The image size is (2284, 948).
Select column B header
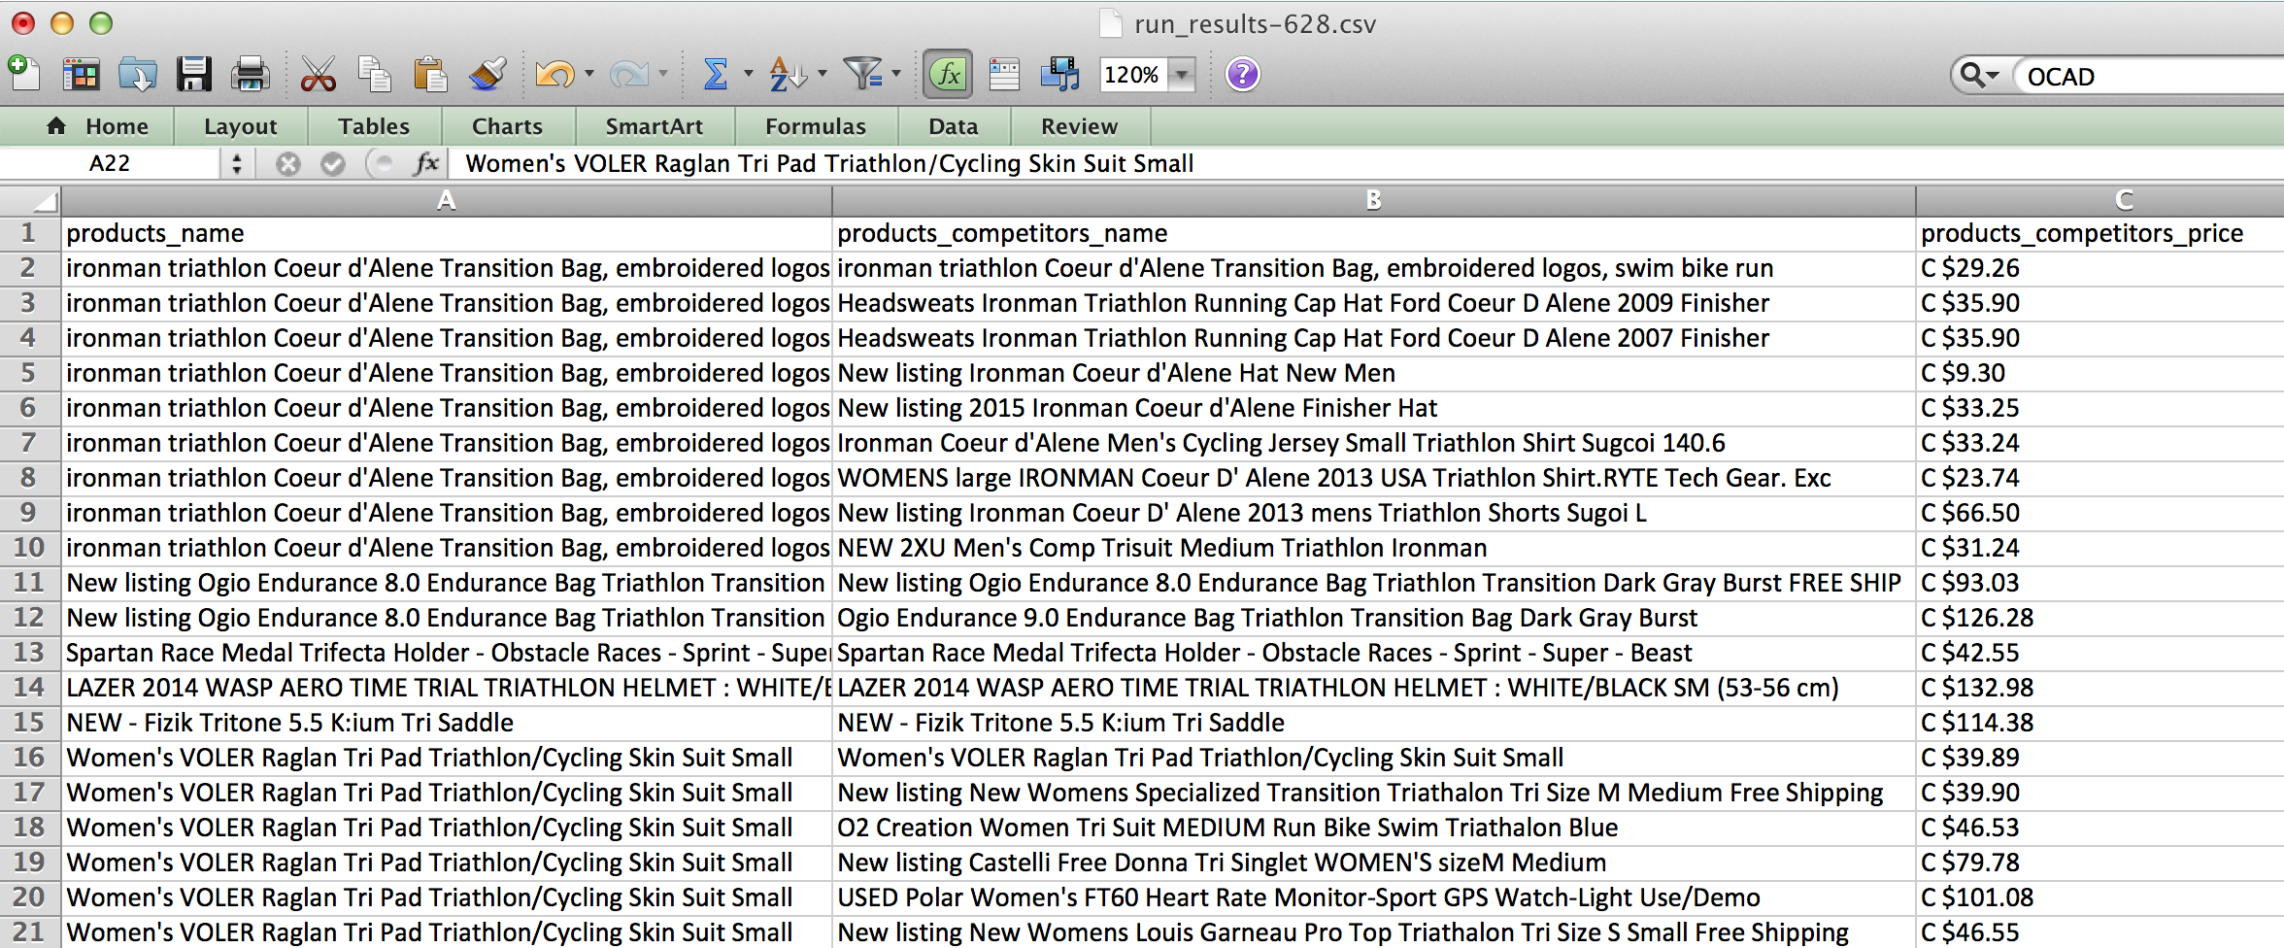click(x=1373, y=201)
